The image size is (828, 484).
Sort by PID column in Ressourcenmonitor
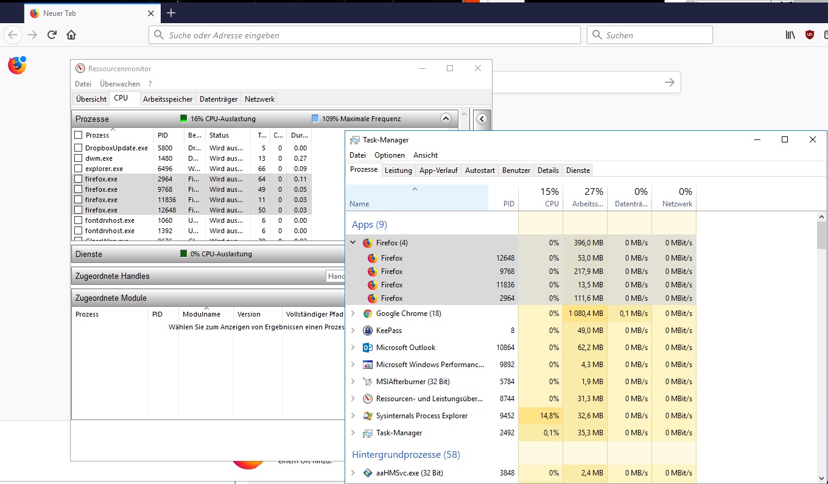169,135
